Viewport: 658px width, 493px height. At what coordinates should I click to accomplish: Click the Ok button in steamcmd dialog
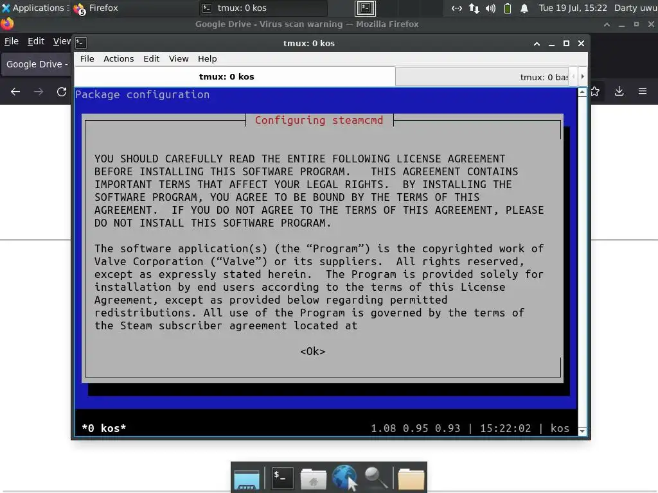click(x=313, y=351)
